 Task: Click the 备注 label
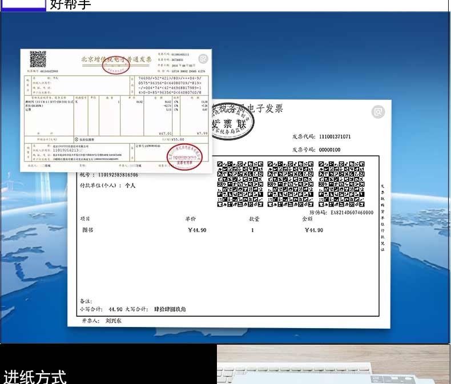[86, 301]
